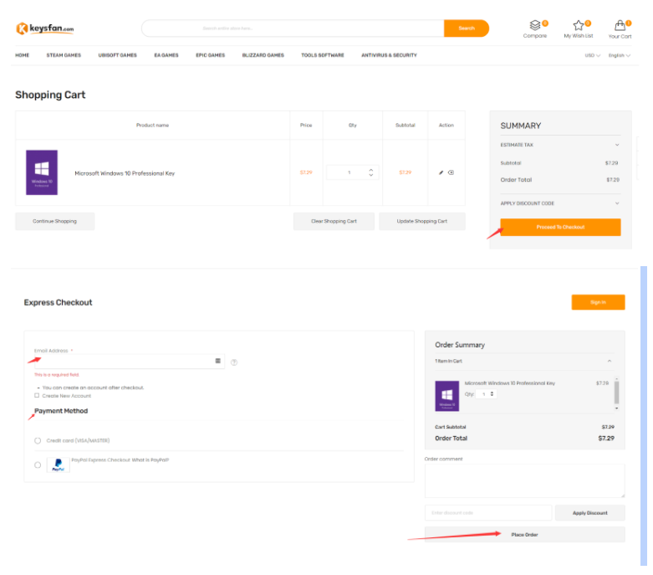
Task: Open My Wish List star icon
Action: click(x=579, y=25)
